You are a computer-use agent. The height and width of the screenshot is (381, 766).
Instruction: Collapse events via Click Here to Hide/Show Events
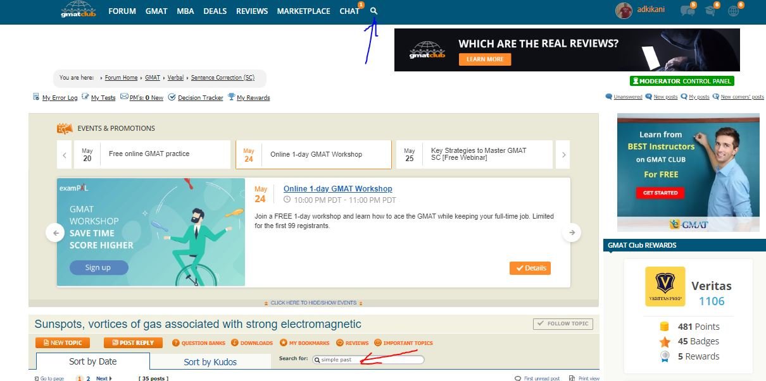tap(313, 303)
